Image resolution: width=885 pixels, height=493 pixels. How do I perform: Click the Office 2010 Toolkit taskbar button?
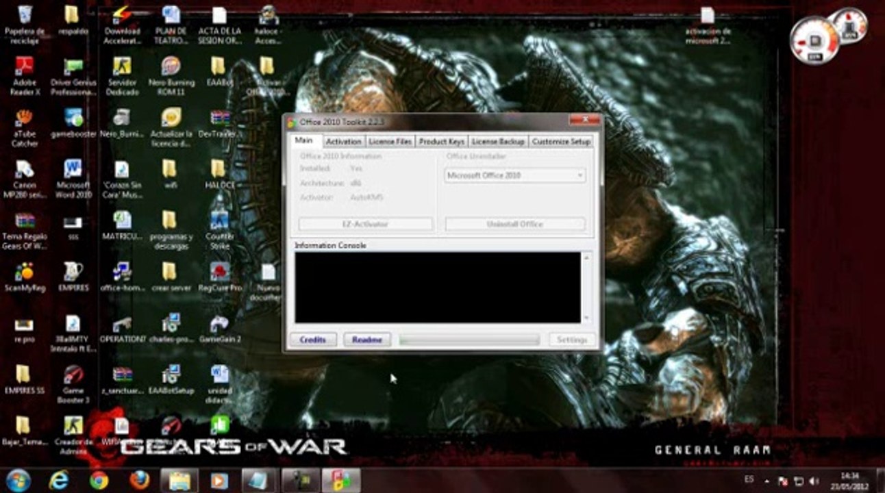(341, 480)
